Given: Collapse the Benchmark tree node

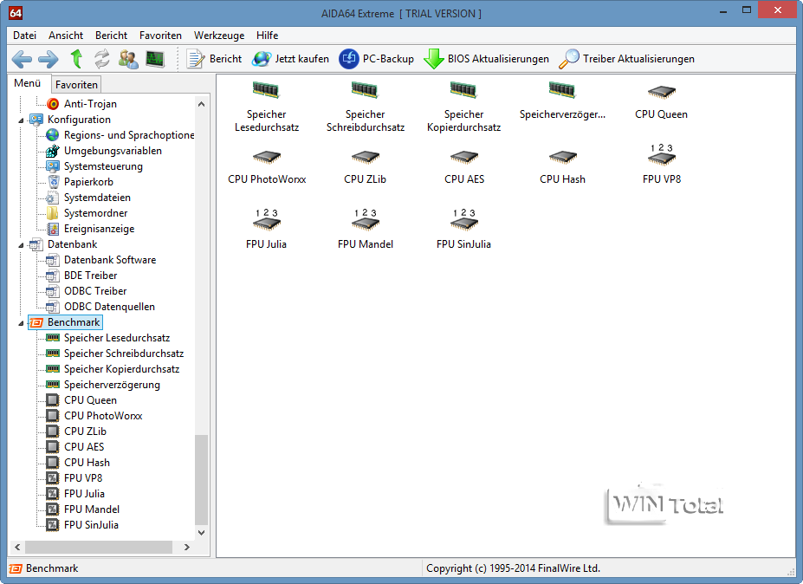Looking at the screenshot, I should click(x=21, y=323).
